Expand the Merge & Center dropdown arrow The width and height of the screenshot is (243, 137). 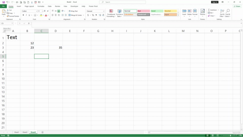click(84, 15)
